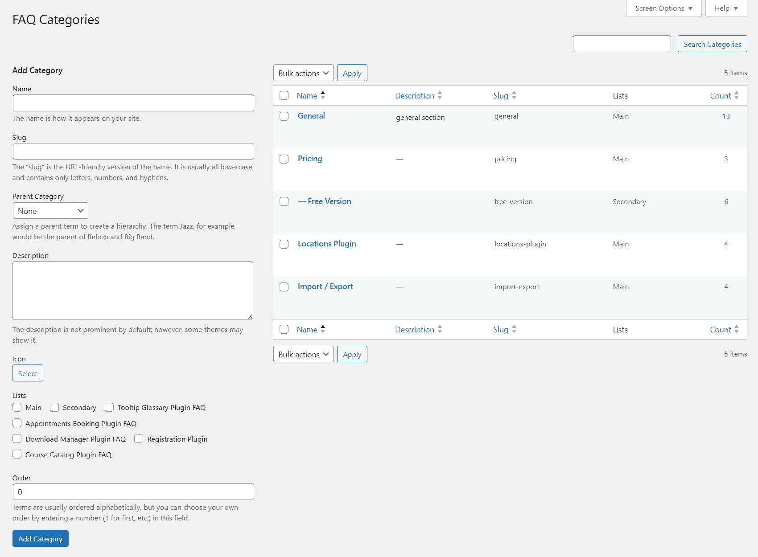Open the bottom Bulk actions dropdown
This screenshot has width=758, height=557.
click(x=303, y=354)
